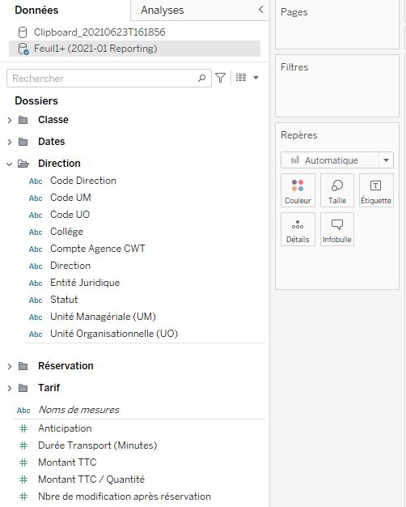Collapse the side panel with the arrow
This screenshot has height=507, width=406.
coord(261,10)
